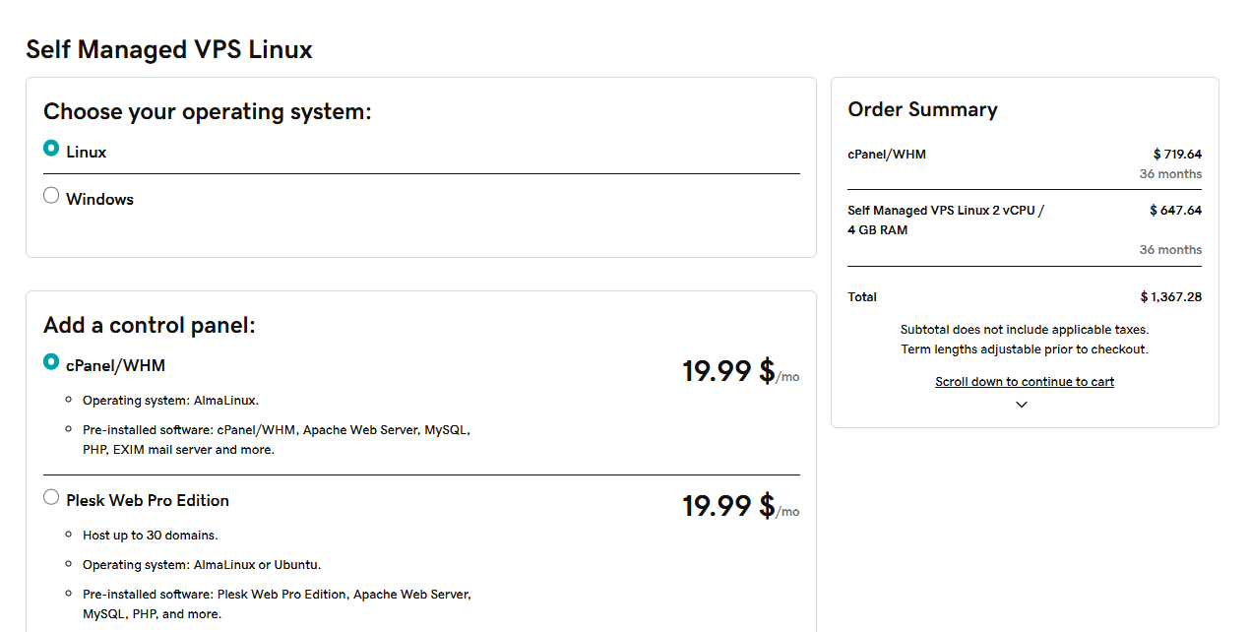Click the Self Managed VPS Linux 2 vCPU item

(945, 220)
